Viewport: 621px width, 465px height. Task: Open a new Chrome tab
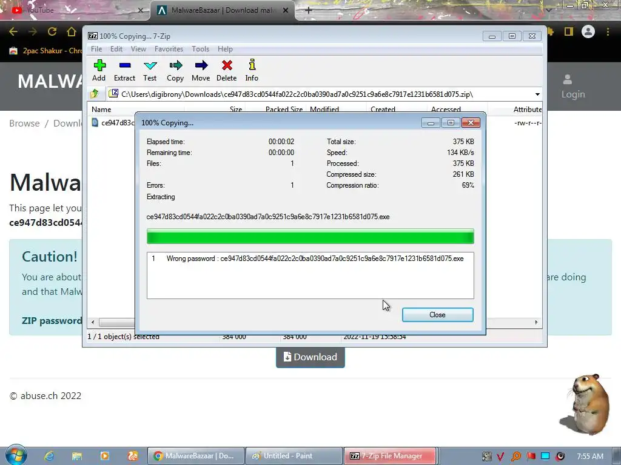click(x=309, y=10)
